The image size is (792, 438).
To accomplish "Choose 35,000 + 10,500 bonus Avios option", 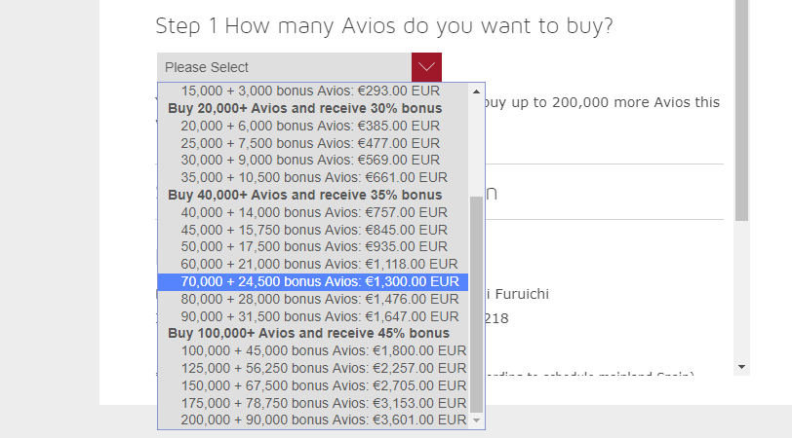I will coord(314,178).
